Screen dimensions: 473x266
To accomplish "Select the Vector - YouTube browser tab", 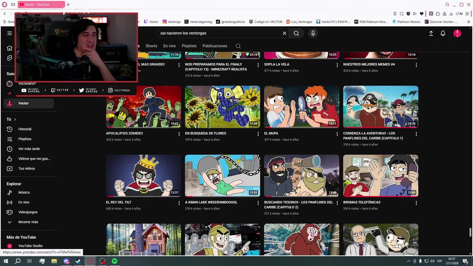I will [x=41, y=4].
